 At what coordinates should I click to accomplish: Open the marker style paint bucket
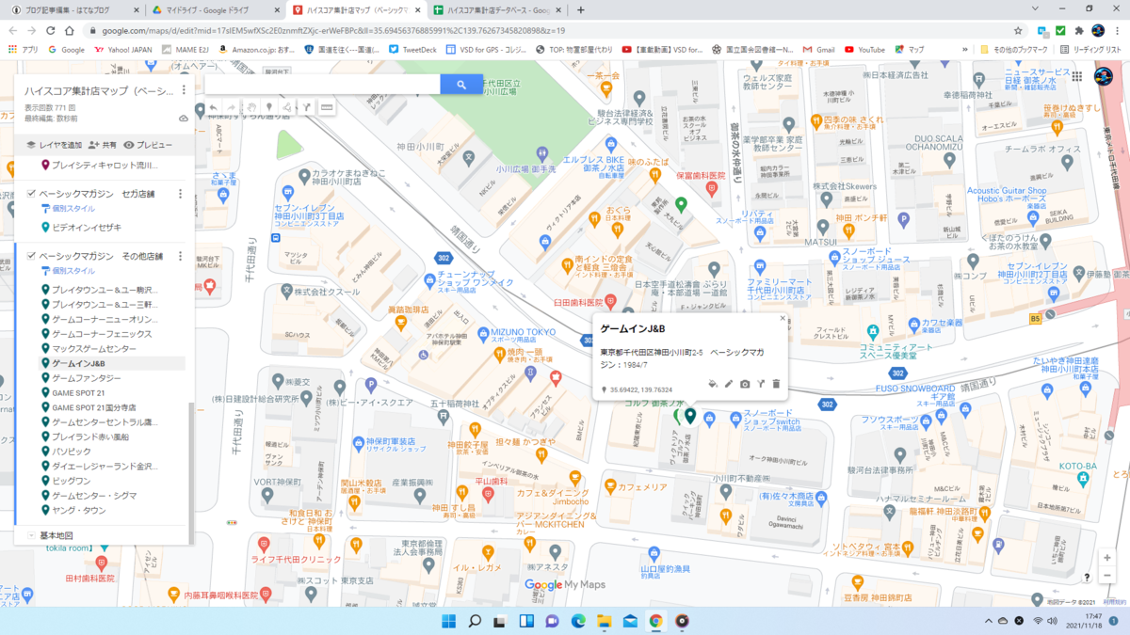click(712, 384)
